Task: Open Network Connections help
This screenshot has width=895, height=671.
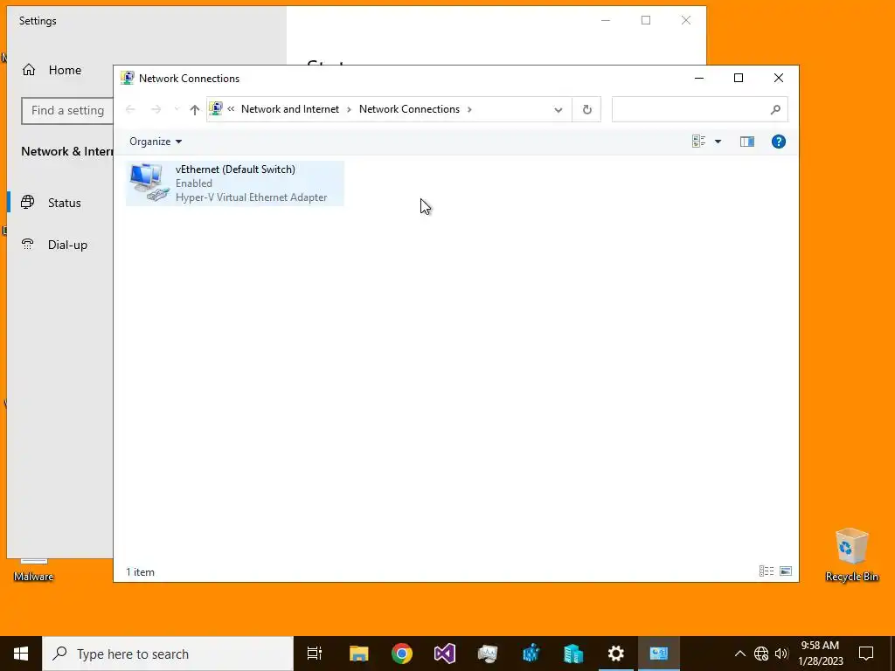Action: pos(779,142)
